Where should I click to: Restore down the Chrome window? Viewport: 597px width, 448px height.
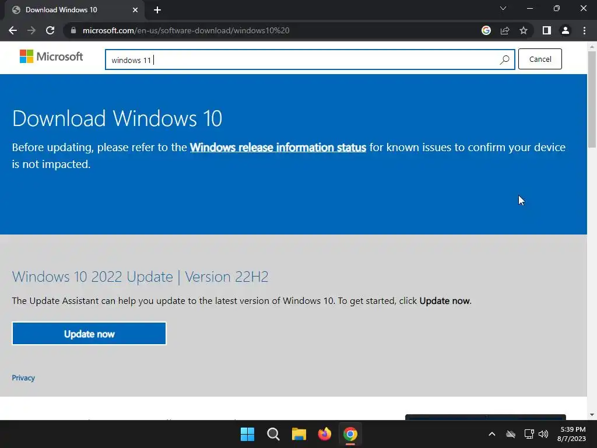click(557, 8)
